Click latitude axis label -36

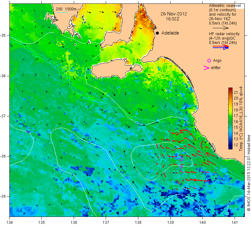click(x=3, y=76)
